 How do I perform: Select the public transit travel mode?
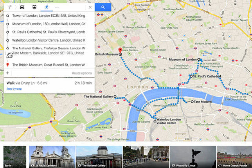pyautogui.click(x=34, y=7)
